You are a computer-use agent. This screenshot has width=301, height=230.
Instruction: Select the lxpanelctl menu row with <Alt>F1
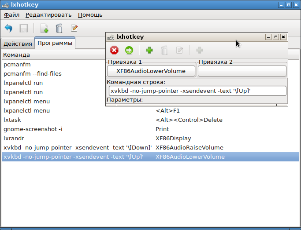click(150, 111)
